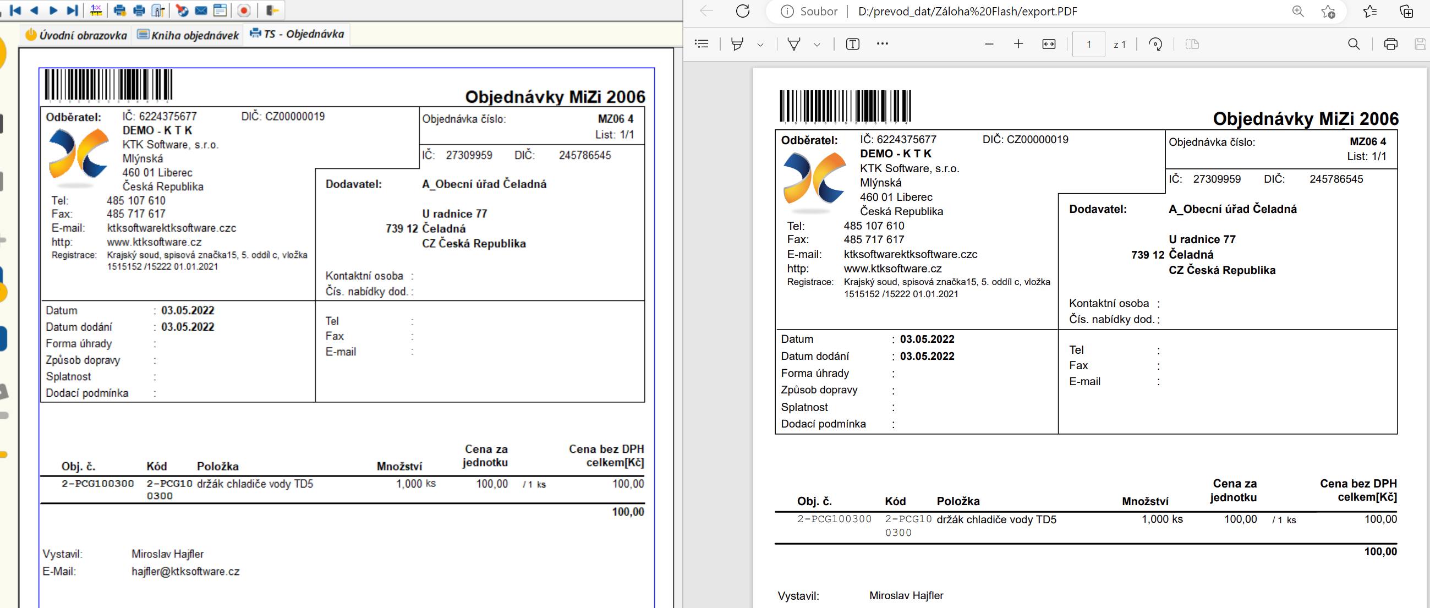1430x608 pixels.
Task: Click the exit door icon
Action: point(272,10)
